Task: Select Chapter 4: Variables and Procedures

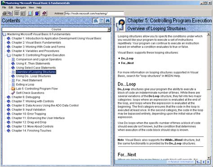Action: pyautogui.click(x=35, y=51)
